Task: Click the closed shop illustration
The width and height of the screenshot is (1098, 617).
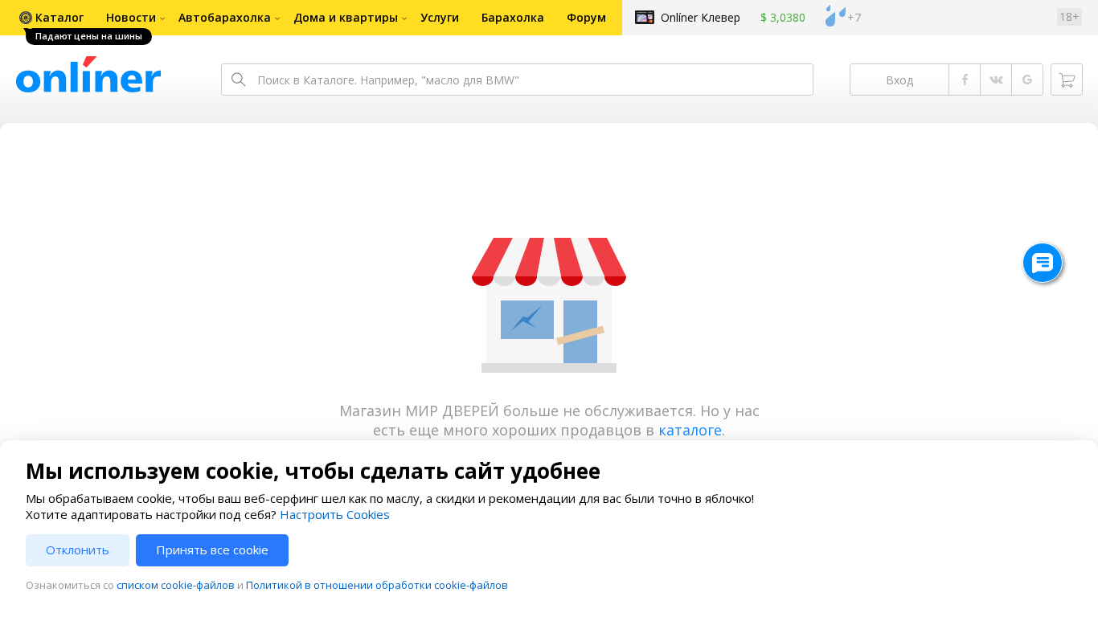Action: tap(549, 305)
